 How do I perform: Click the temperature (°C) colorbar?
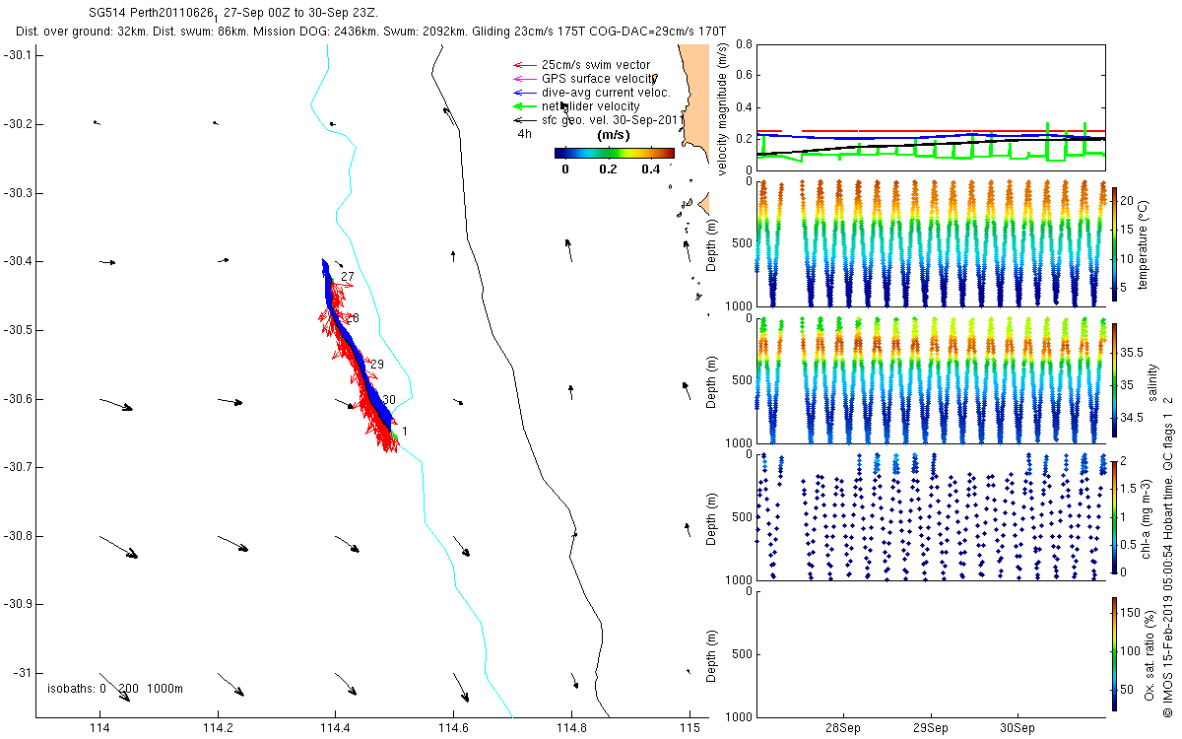point(1114,242)
